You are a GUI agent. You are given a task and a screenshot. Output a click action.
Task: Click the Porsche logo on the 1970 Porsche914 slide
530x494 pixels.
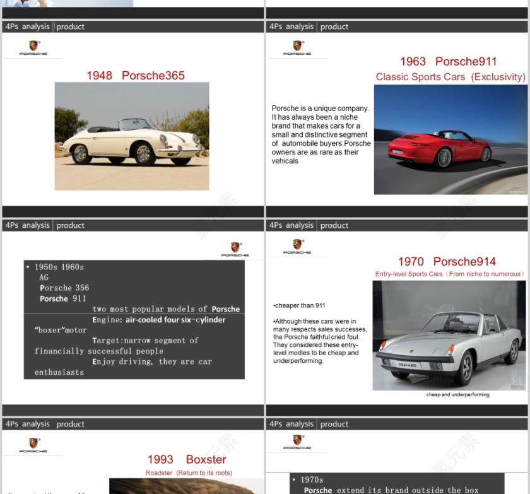coord(297,247)
